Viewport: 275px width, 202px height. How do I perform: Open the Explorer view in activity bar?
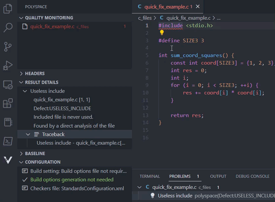[x=8, y=9]
